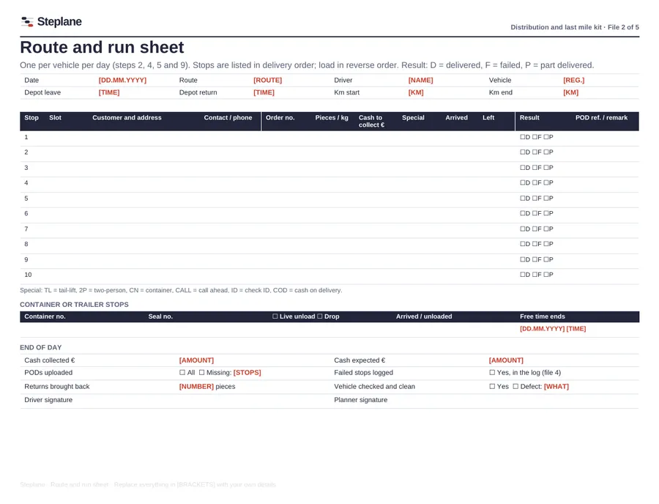The width and height of the screenshot is (659, 504).
Task: Click the Free time ends [DD.MM.YYYY] [TIME] placeholder
Action: tap(553, 329)
